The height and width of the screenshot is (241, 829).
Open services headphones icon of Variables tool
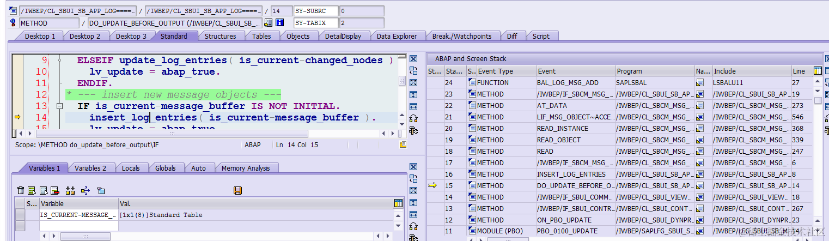click(413, 227)
